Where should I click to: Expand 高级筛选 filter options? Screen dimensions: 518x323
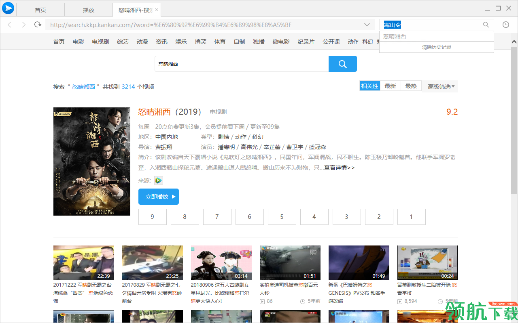pos(441,86)
